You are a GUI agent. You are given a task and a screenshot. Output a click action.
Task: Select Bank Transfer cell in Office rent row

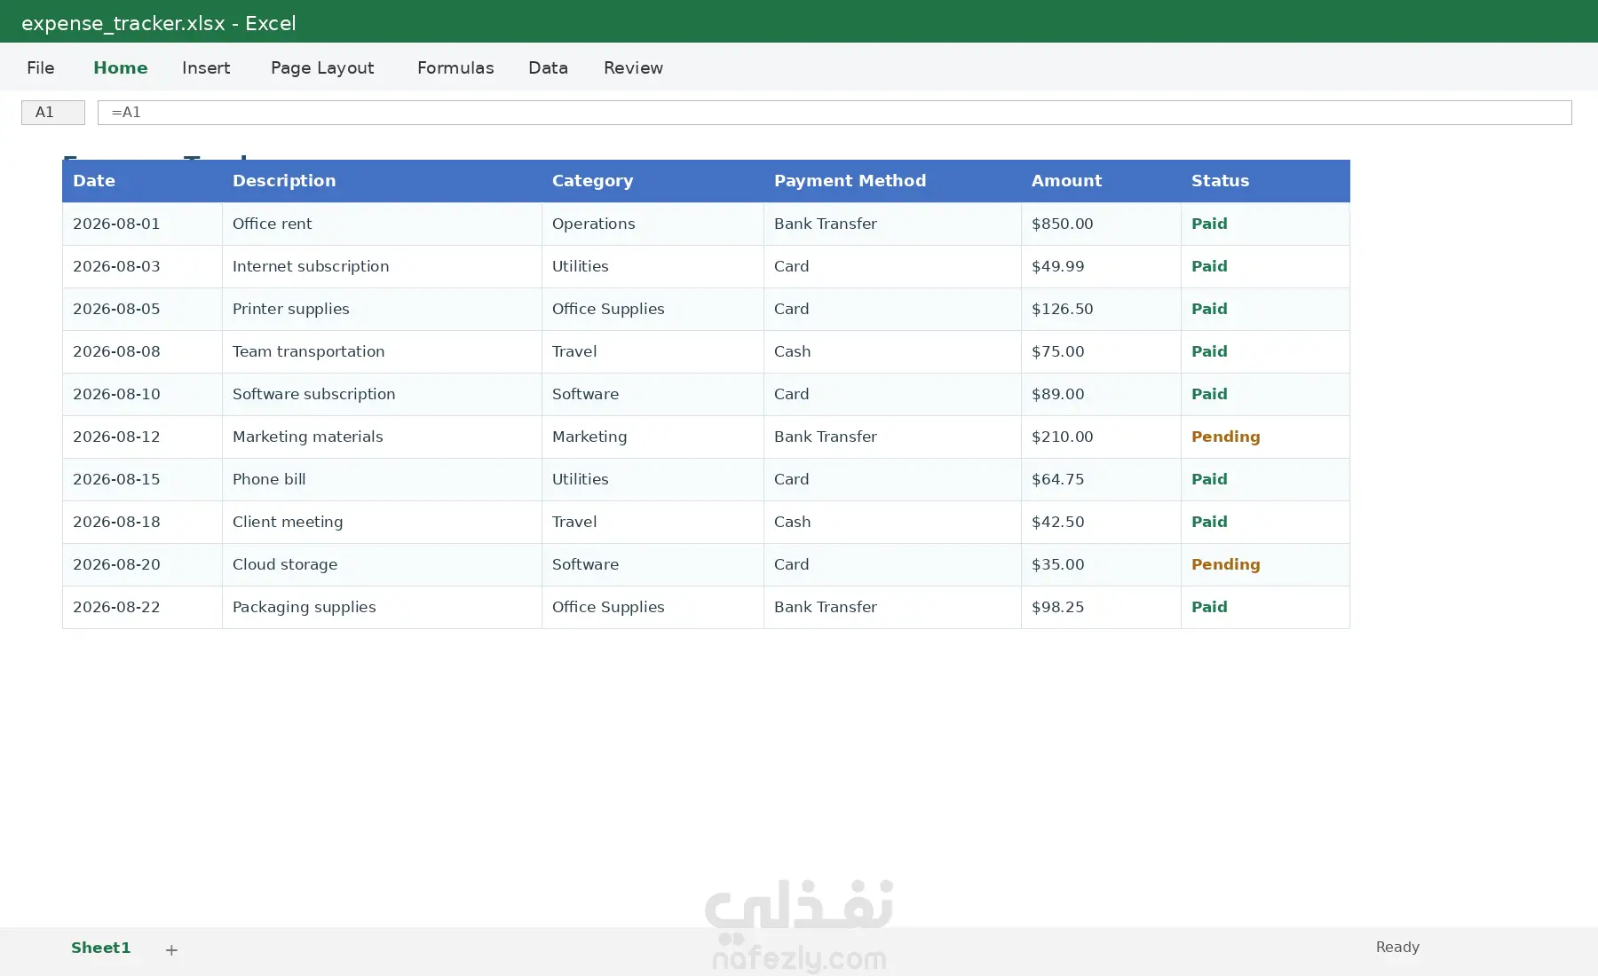[892, 224]
